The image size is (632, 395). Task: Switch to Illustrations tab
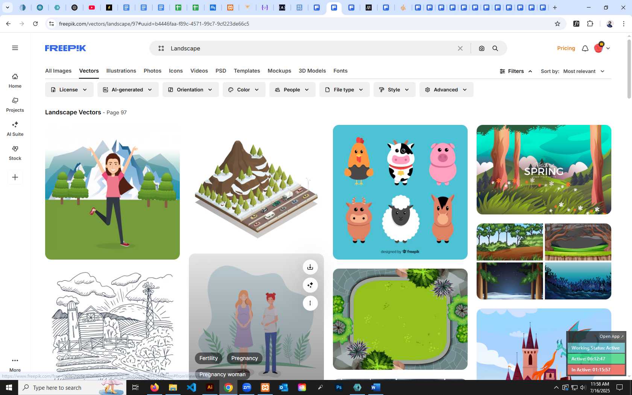[x=121, y=71]
